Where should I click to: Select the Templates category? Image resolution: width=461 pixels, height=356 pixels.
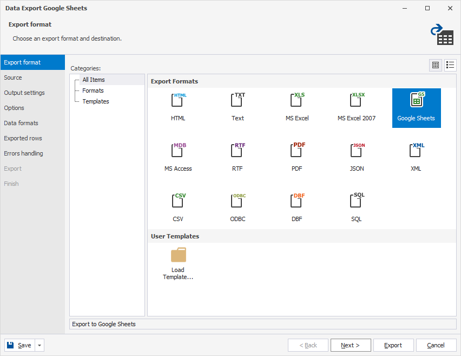pos(96,101)
